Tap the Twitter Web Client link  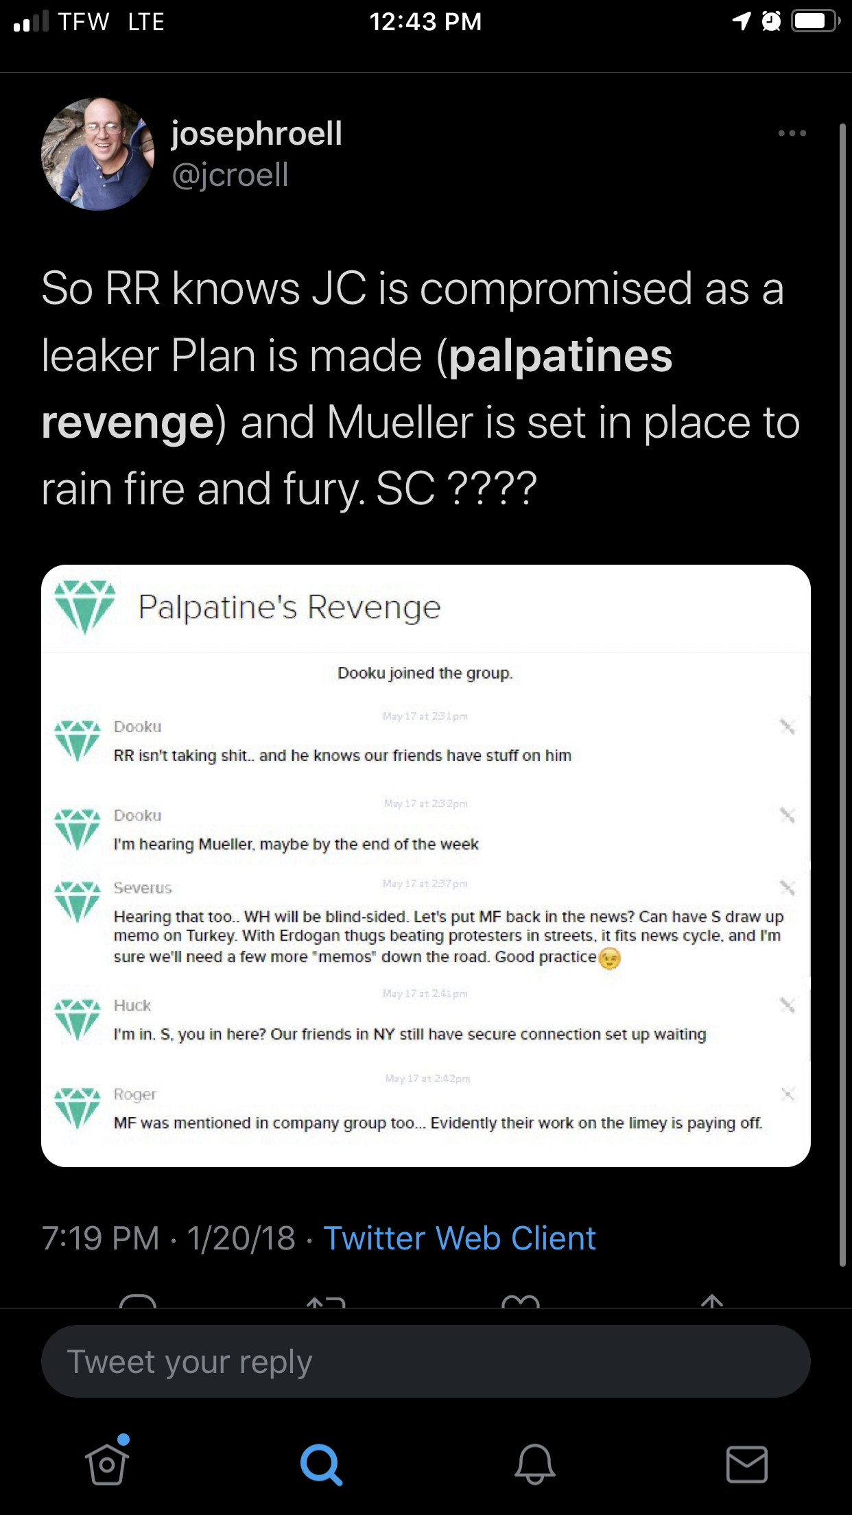click(460, 1238)
